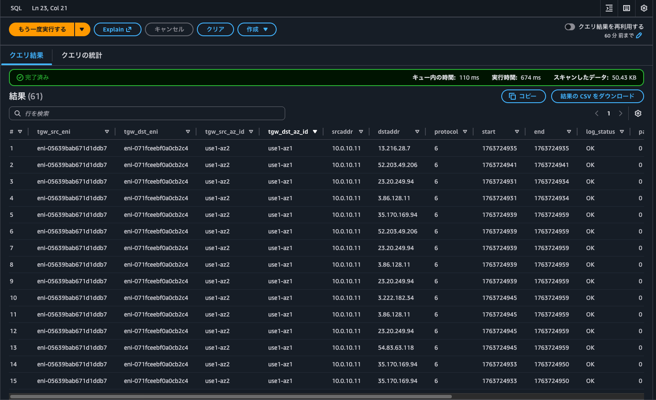Sort by the srcaddr column arrow
The width and height of the screenshot is (656, 400).
361,132
